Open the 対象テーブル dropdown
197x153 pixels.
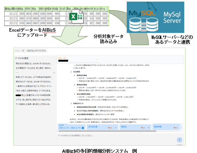(78, 59)
